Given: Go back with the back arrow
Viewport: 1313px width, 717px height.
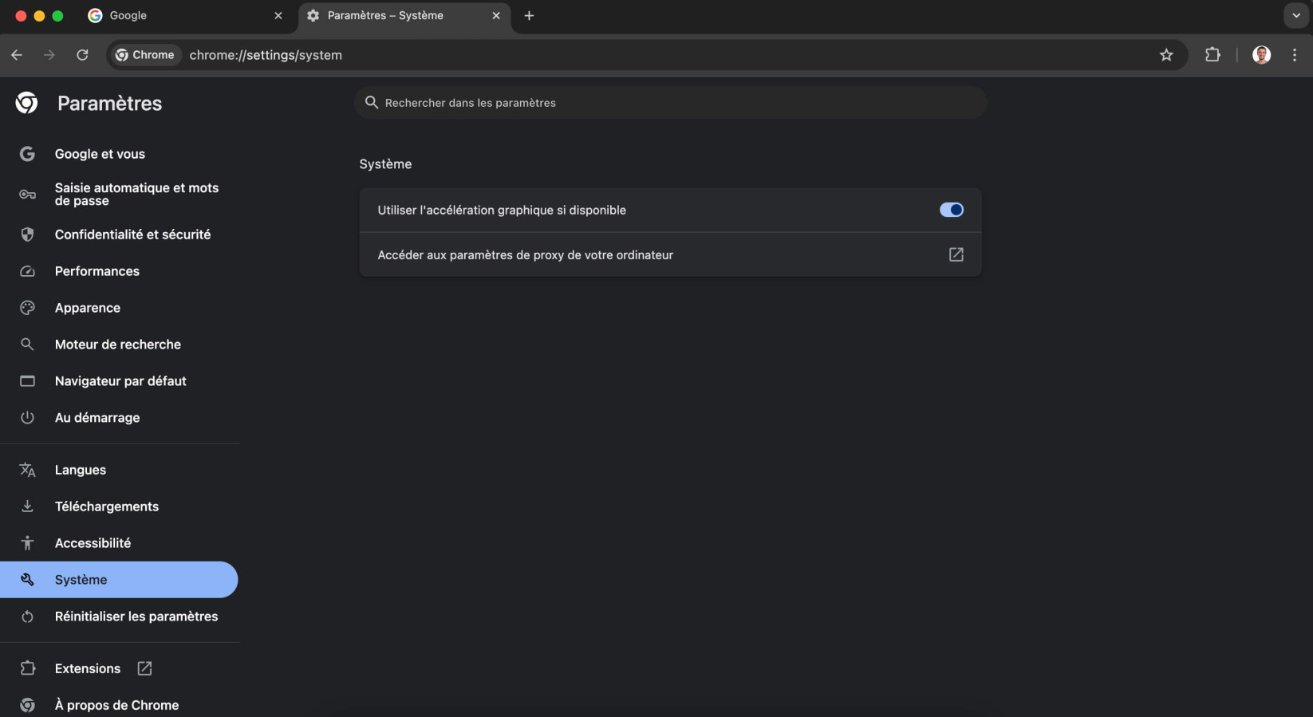Looking at the screenshot, I should [x=17, y=55].
